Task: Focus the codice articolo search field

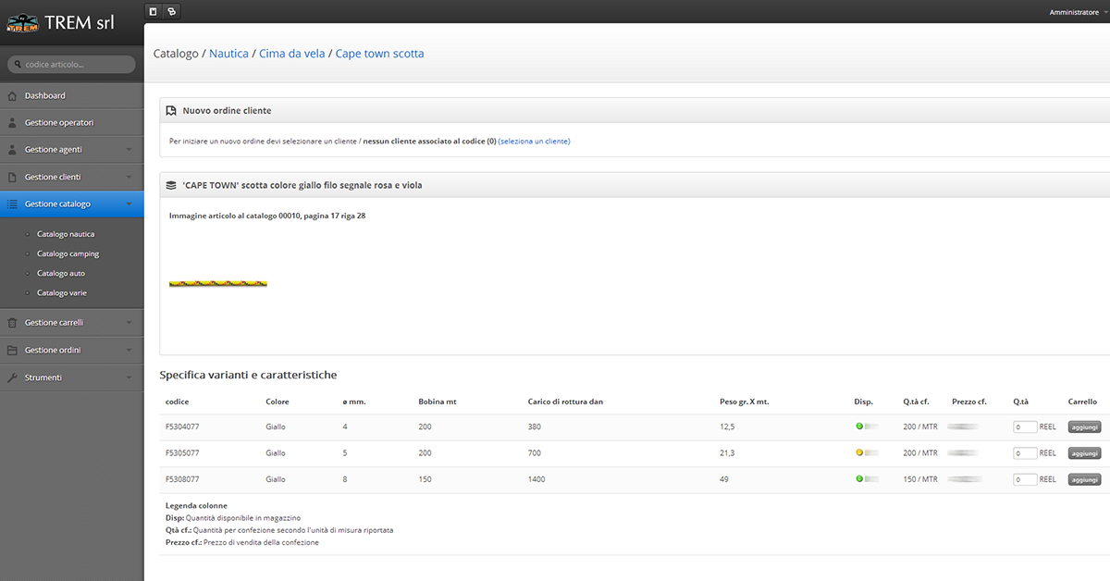Action: [x=72, y=65]
